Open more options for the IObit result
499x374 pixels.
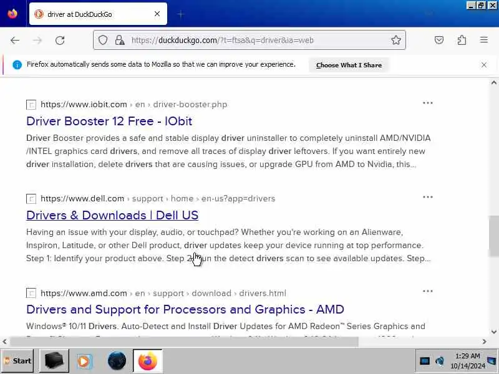427,103
